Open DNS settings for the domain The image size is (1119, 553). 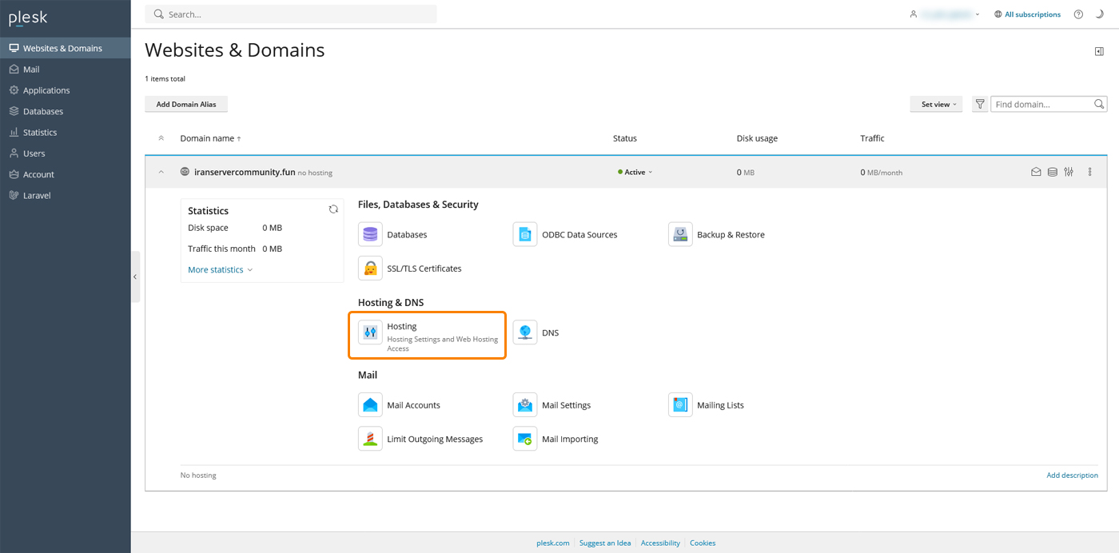pos(551,332)
